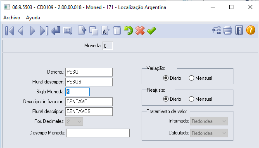The image size is (259, 148).
Task: Select Diario under Variação
Action: [x=172, y=78]
